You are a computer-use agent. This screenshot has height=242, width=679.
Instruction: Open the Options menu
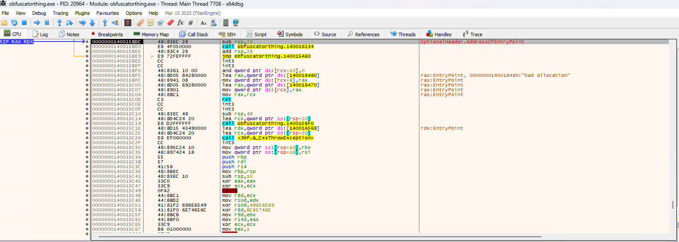pyautogui.click(x=134, y=13)
